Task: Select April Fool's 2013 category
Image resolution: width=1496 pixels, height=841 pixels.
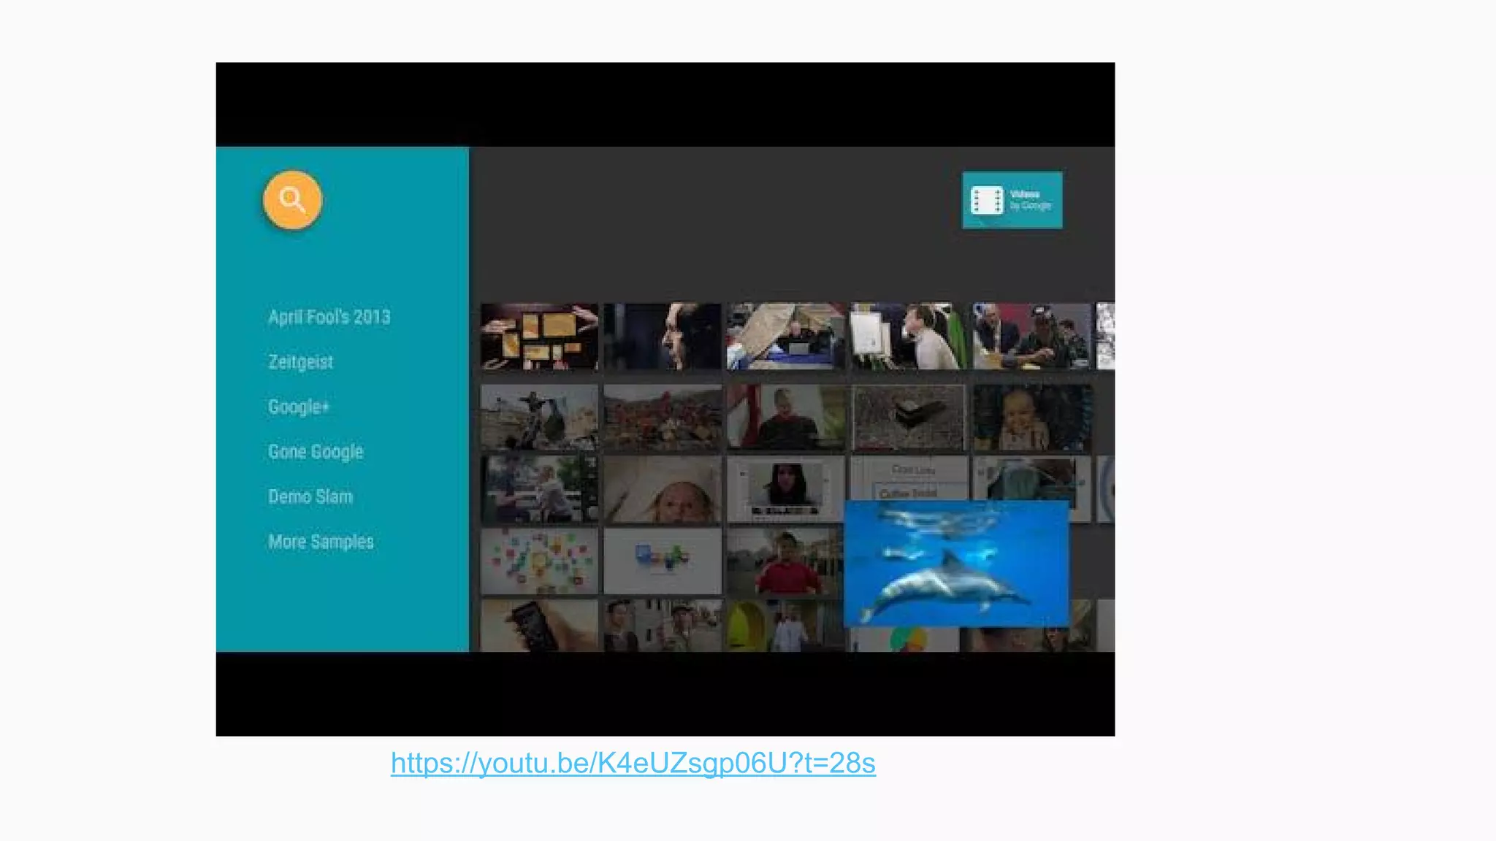Action: (329, 317)
